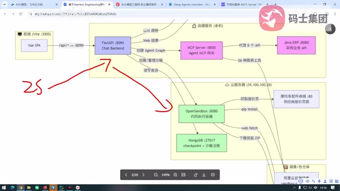Close the 基于Harness Engineering tab

109,4
